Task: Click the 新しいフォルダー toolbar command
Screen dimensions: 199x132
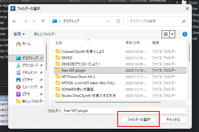Action: click(45, 34)
